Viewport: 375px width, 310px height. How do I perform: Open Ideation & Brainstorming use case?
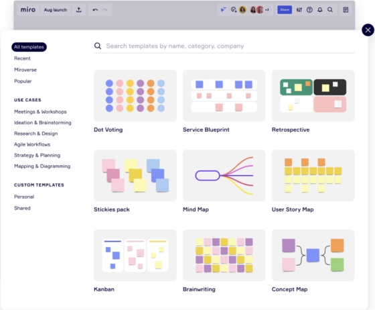point(43,123)
